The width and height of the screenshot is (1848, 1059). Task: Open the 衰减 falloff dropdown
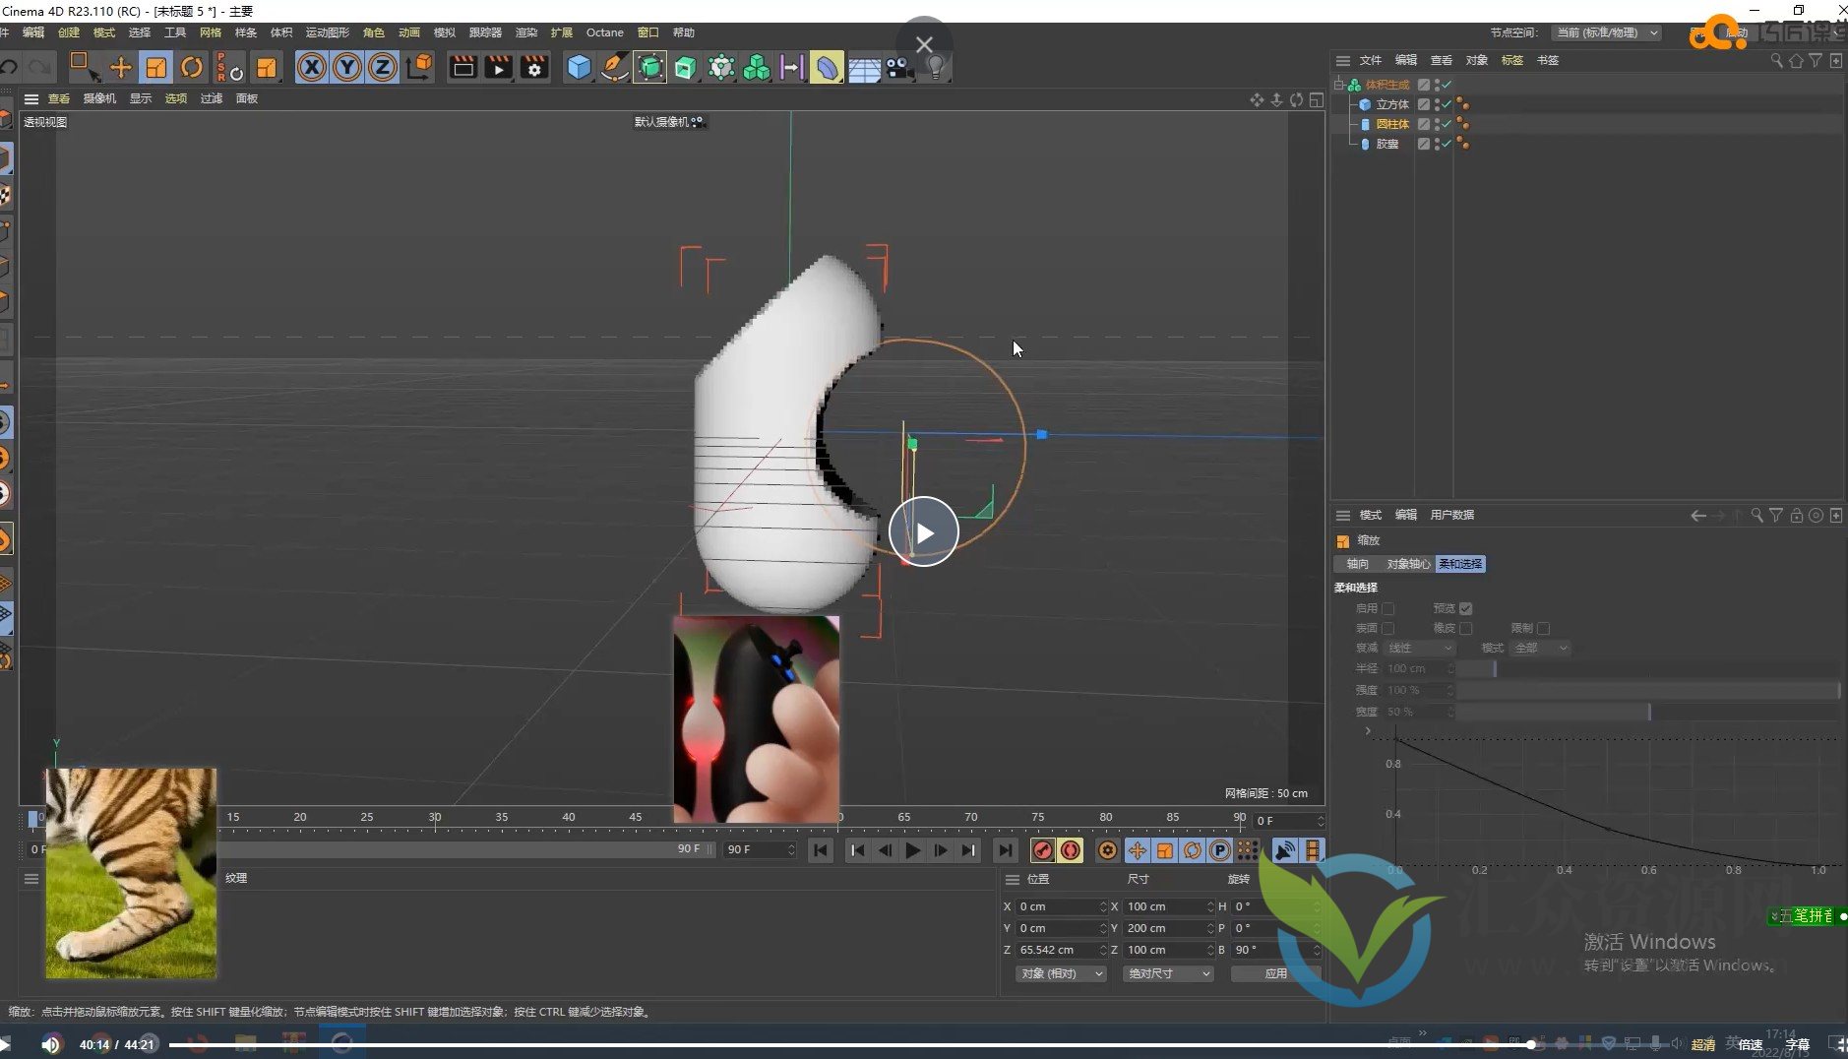tap(1421, 648)
